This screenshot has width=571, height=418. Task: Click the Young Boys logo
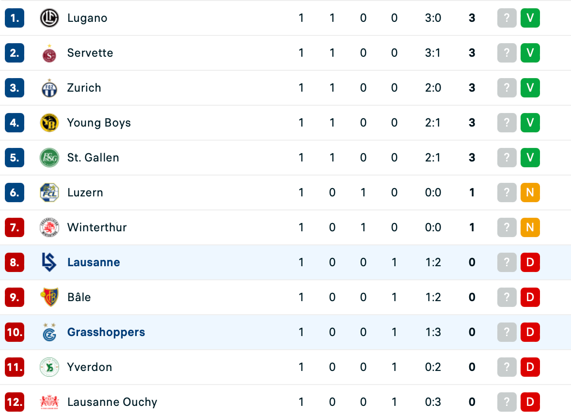tap(49, 123)
